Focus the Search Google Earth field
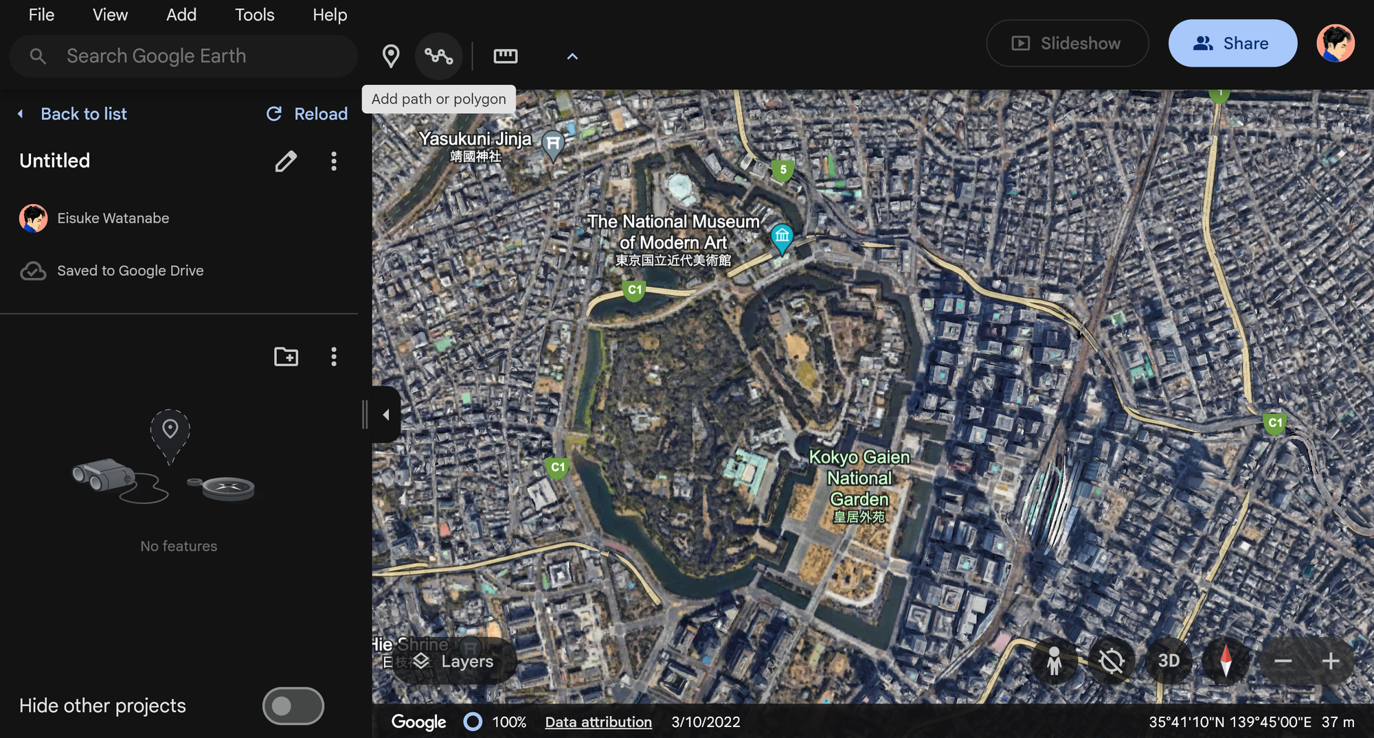Screen dimensions: 1374x738 pos(183,56)
